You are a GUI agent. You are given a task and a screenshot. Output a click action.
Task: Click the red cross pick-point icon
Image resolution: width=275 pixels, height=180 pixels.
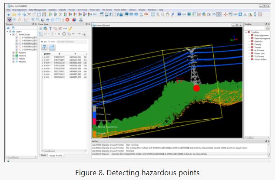point(225,15)
